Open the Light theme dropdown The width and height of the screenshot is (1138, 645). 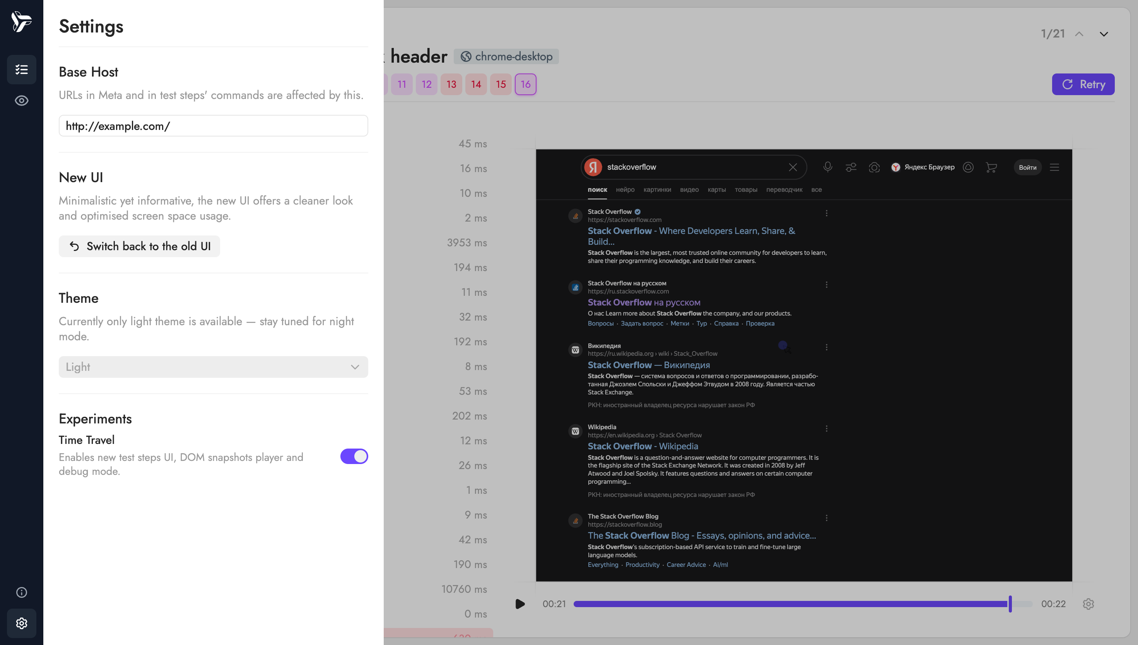(213, 367)
